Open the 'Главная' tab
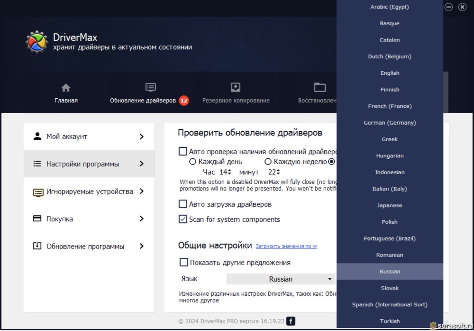The height and width of the screenshot is (331, 474). (x=66, y=92)
